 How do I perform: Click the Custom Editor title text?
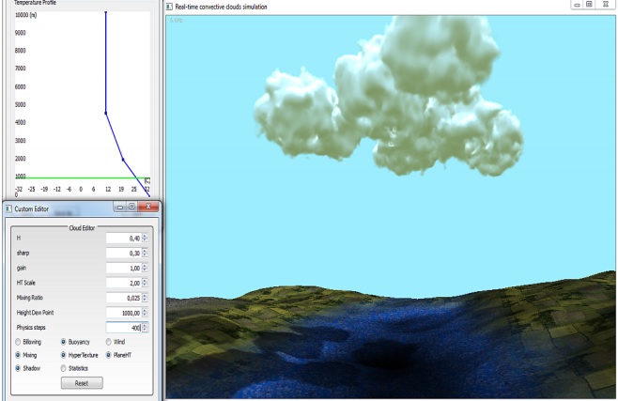(32, 208)
